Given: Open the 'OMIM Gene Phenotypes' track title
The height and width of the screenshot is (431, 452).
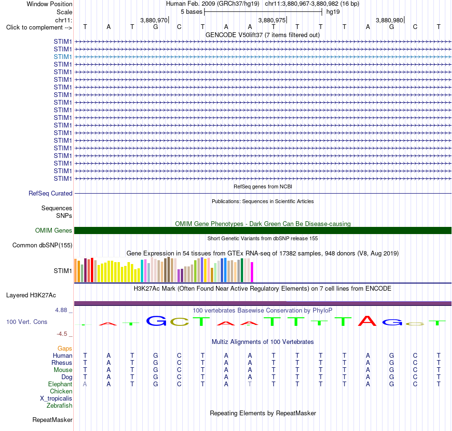Looking at the screenshot, I should 263,224.
